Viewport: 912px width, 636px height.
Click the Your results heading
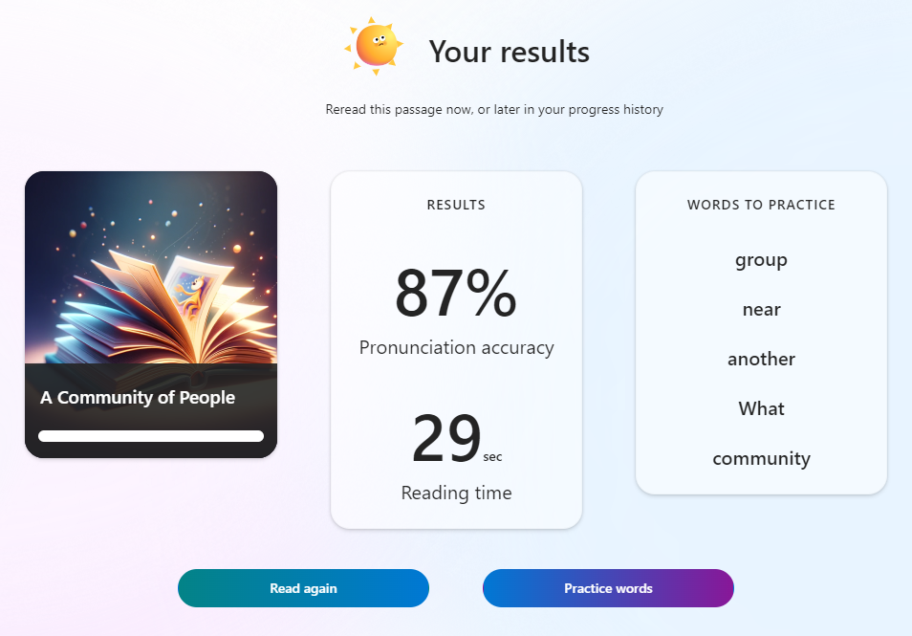click(509, 52)
